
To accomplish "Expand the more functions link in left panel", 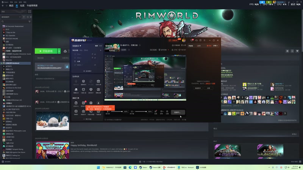I will tap(87, 119).
